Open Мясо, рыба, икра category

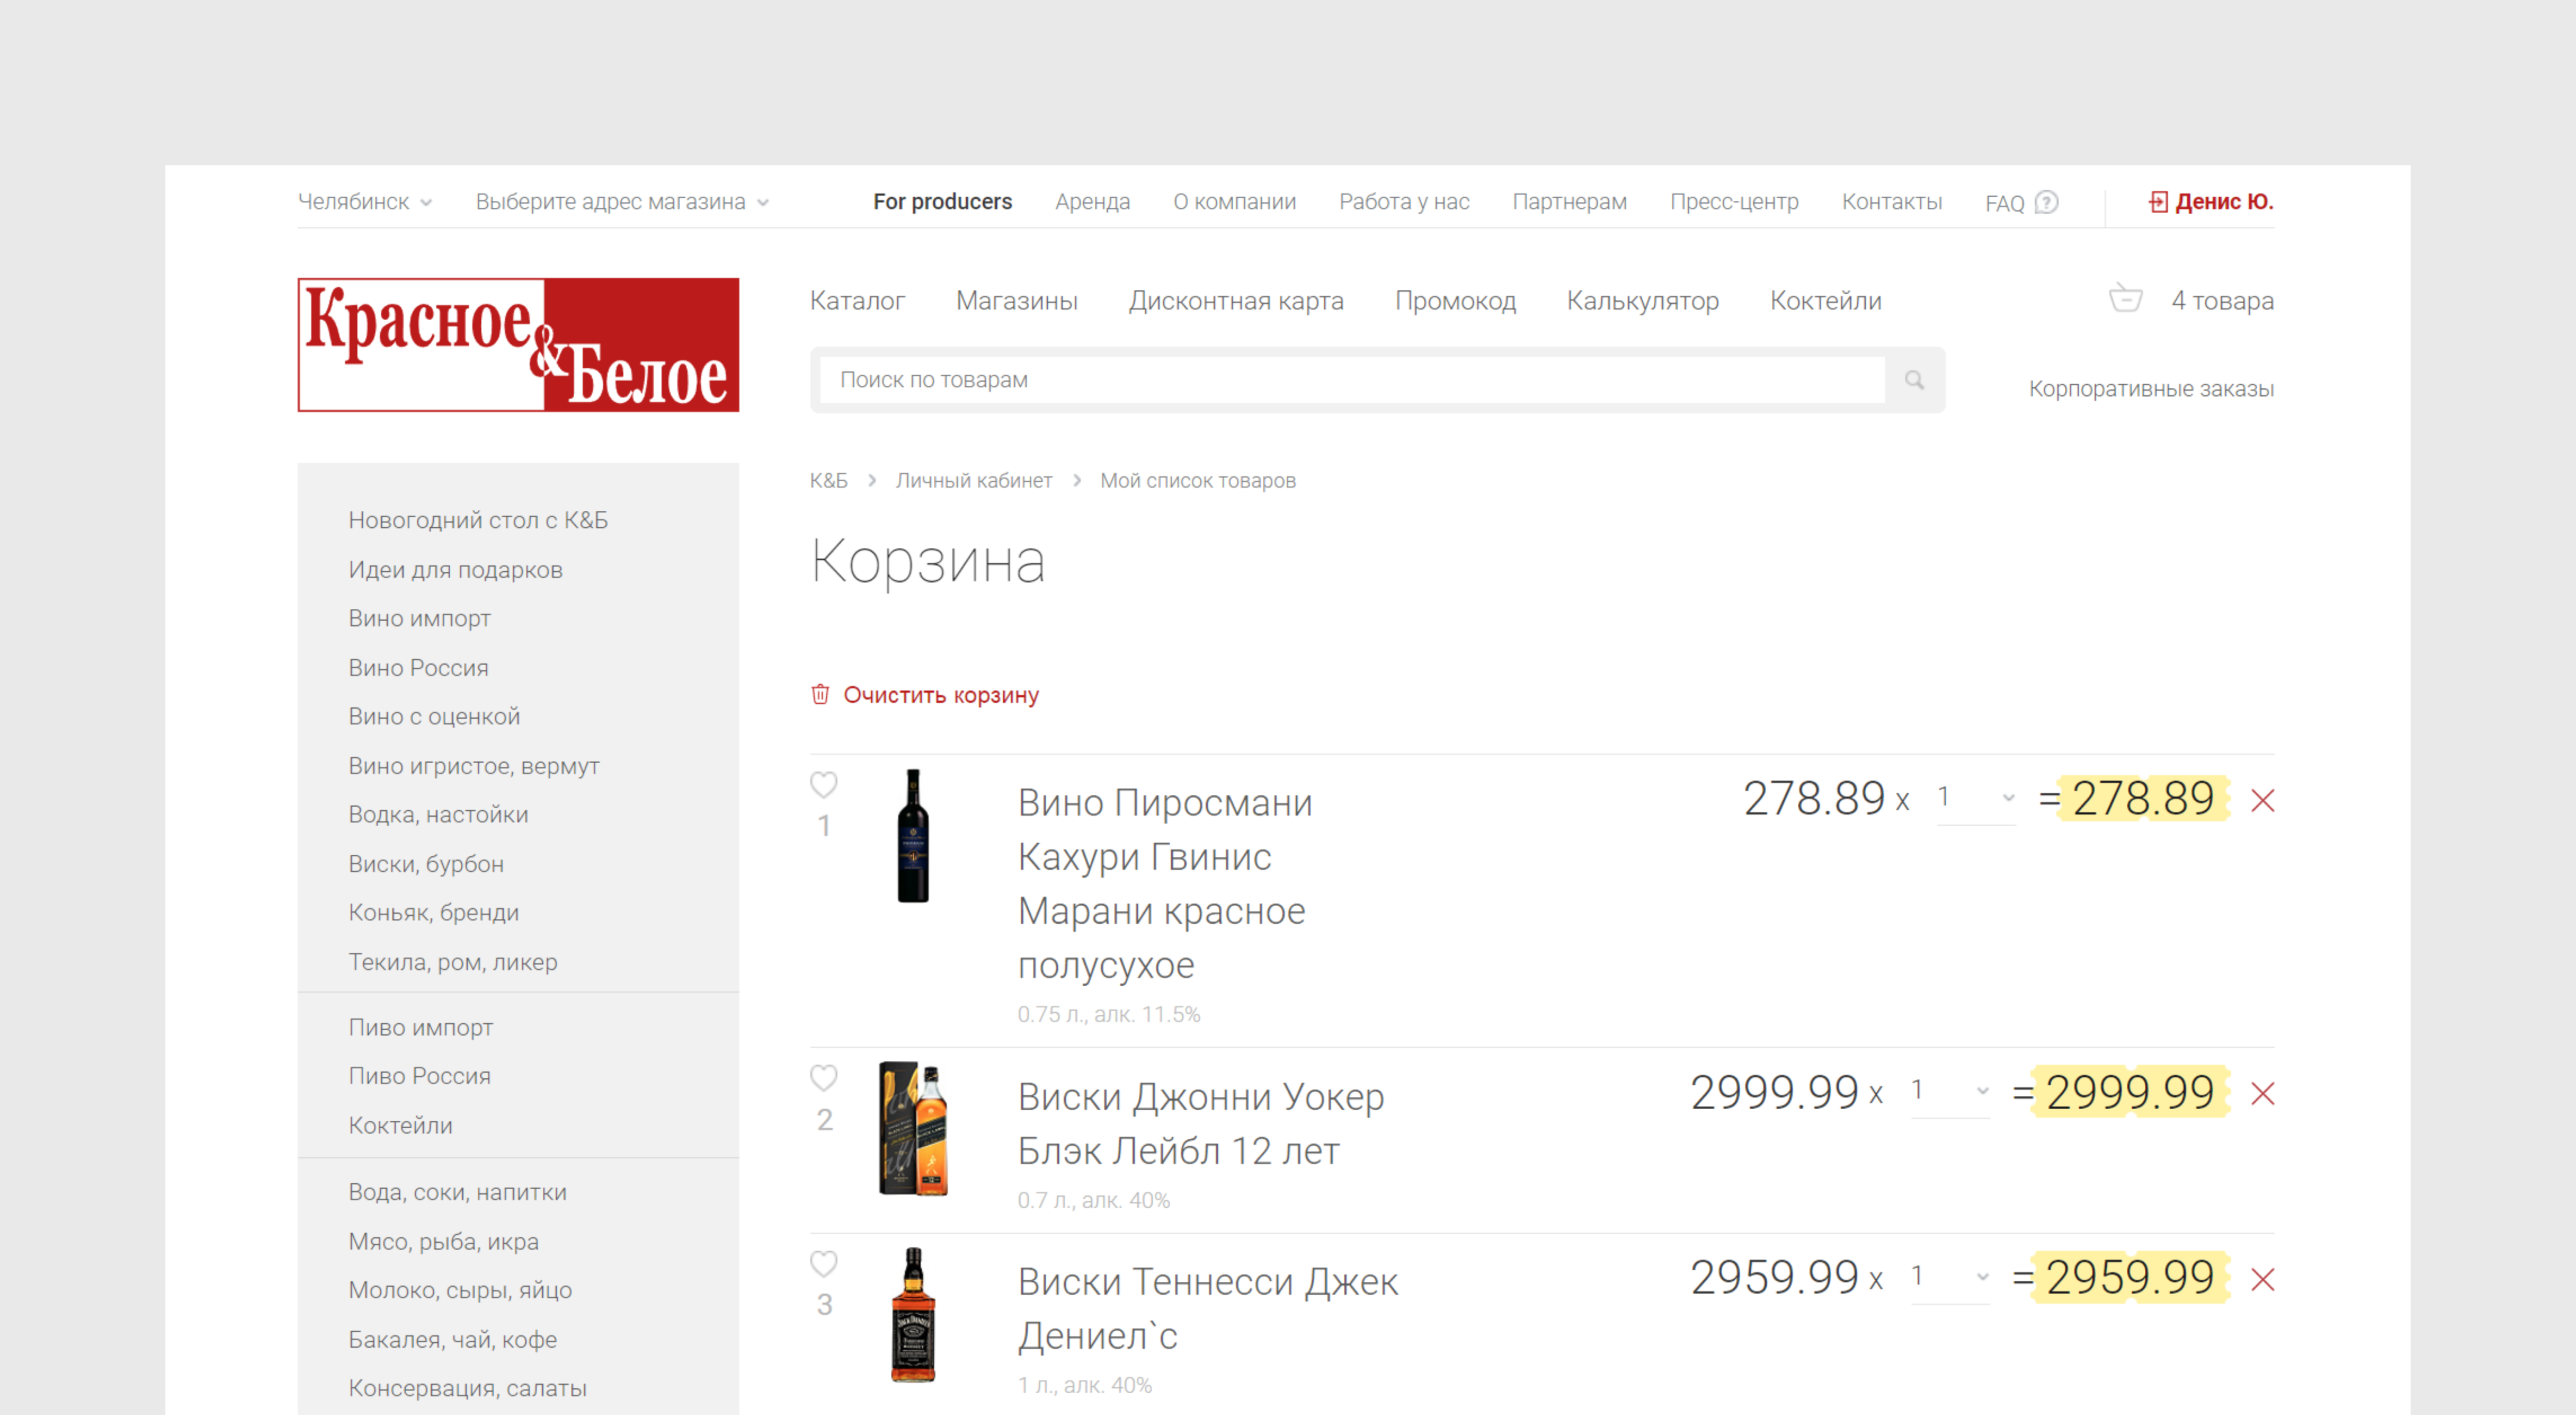coord(443,1242)
